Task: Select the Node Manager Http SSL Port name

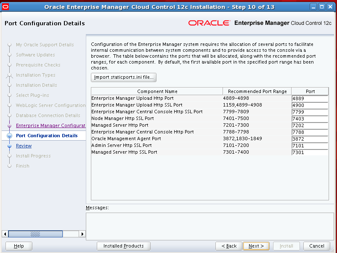Action: [122, 118]
